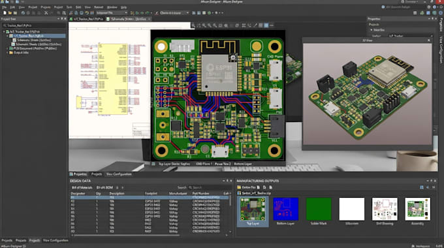This screenshot has width=444, height=248.
Task: Switch to the Schematic document tab
Action: coord(128,19)
